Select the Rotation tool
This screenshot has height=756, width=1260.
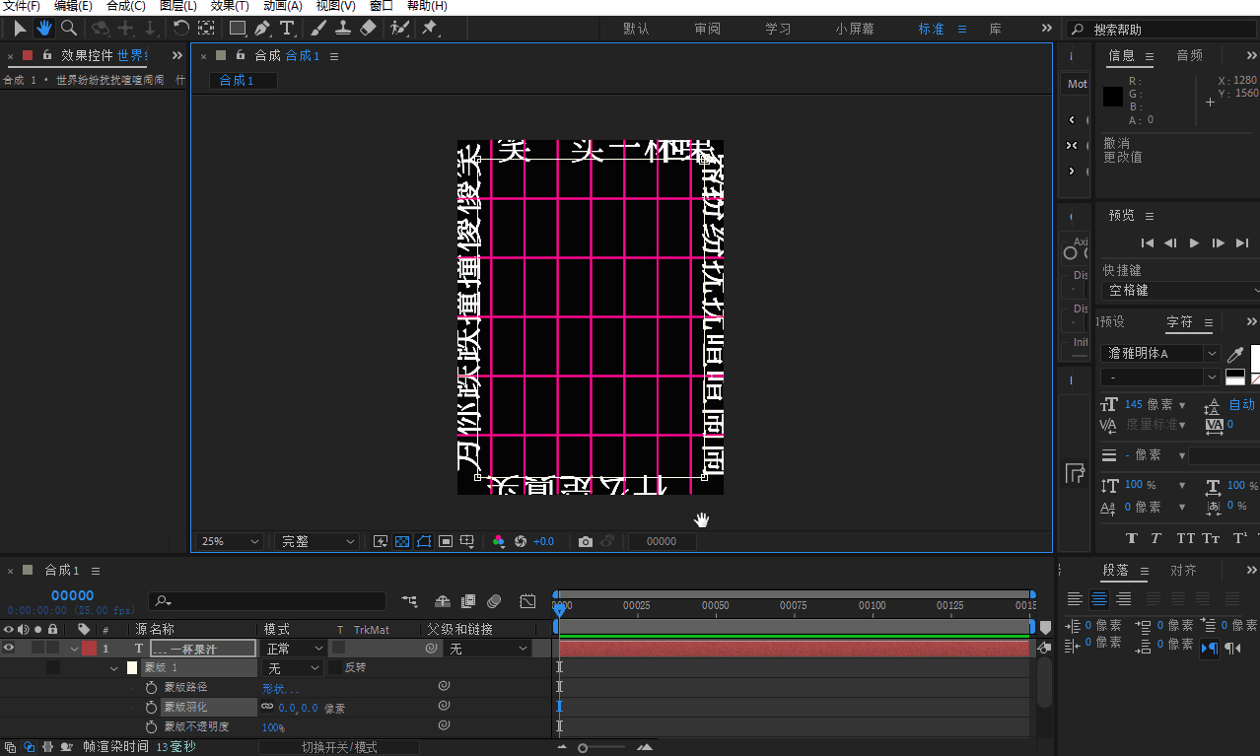[x=181, y=29]
